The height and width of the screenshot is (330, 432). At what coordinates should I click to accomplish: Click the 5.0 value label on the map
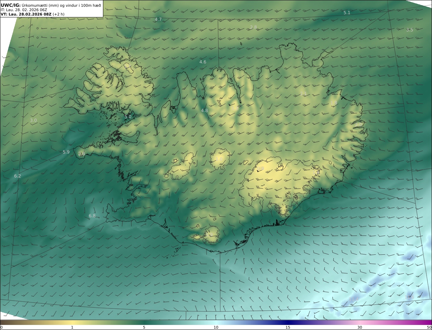(x=128, y=117)
